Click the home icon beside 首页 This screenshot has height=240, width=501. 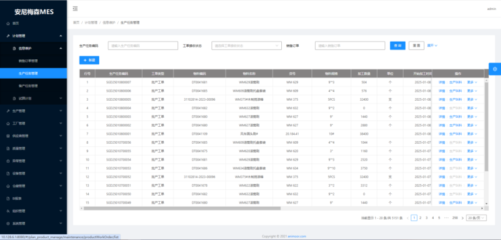coord(8,23)
